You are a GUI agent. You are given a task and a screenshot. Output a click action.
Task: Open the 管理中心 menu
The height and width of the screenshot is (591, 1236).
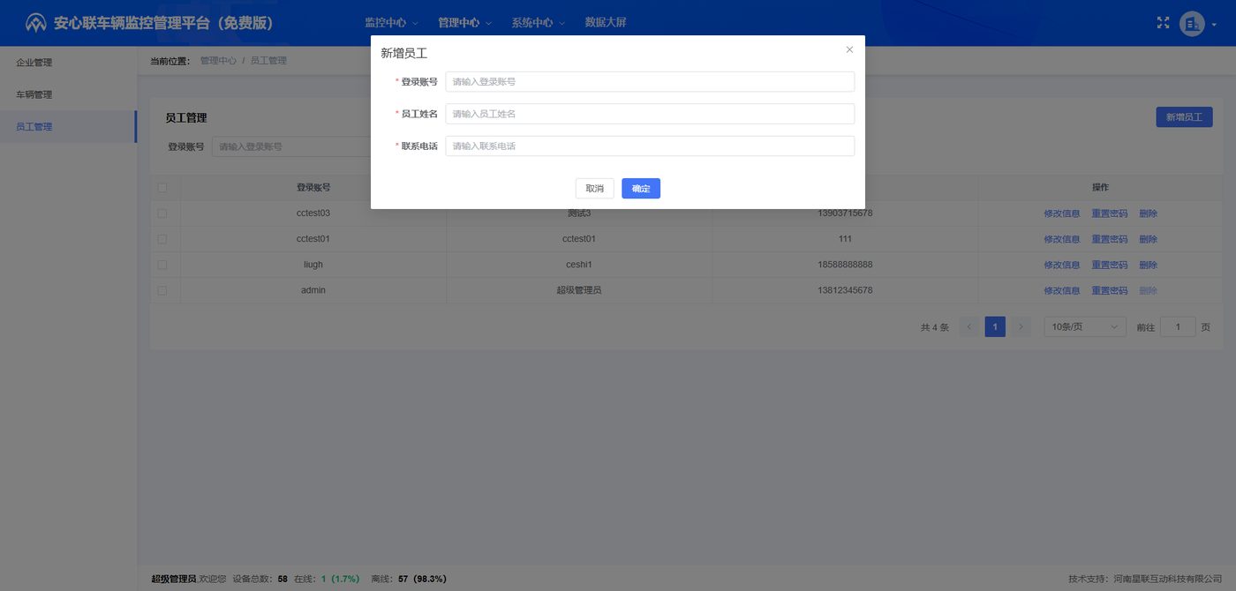pos(464,23)
